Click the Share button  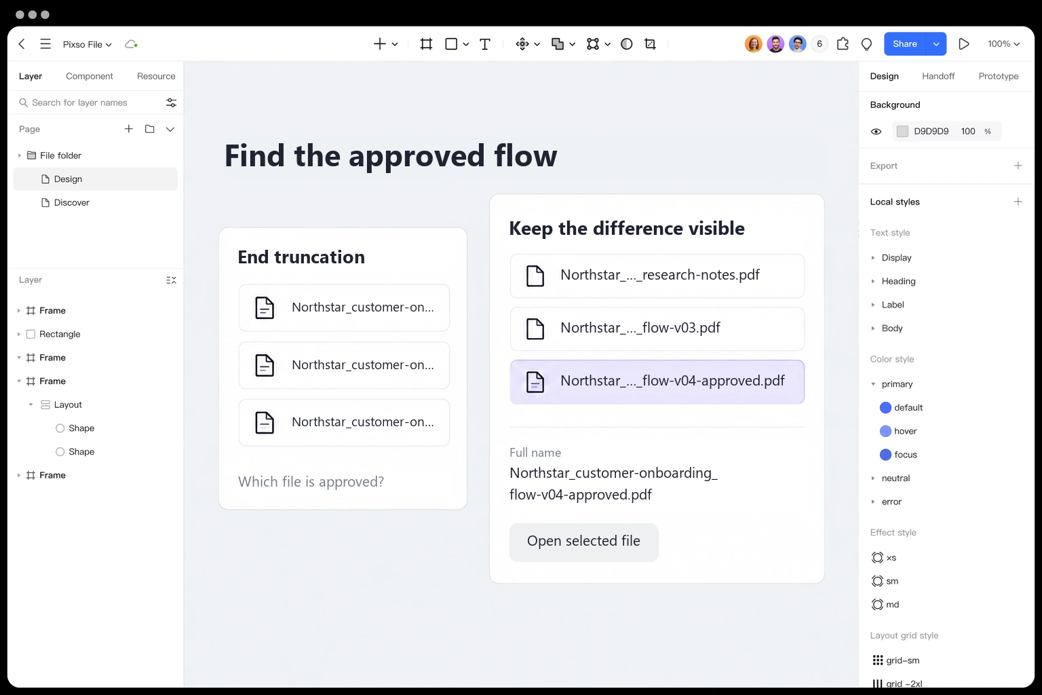tap(905, 44)
